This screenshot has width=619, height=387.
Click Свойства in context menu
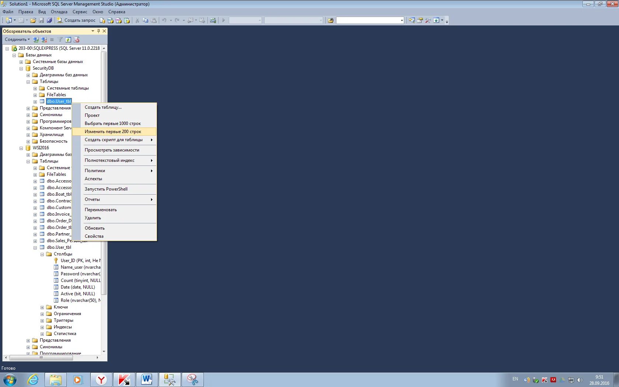click(114, 236)
